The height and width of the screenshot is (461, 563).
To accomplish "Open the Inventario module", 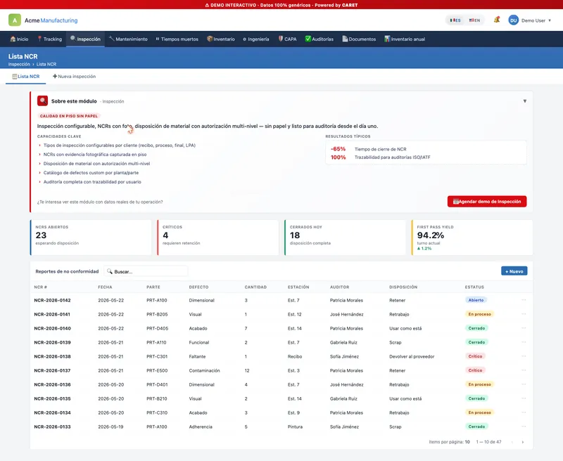I will 221,39.
